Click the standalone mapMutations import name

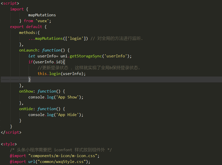[42, 15]
